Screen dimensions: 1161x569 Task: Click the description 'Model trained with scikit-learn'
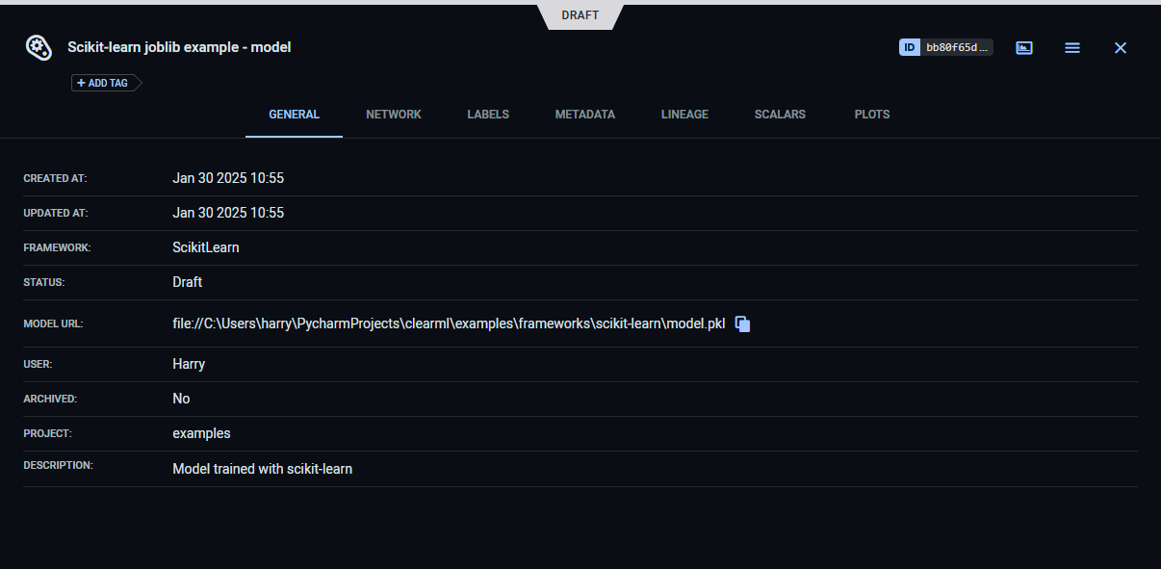262,469
